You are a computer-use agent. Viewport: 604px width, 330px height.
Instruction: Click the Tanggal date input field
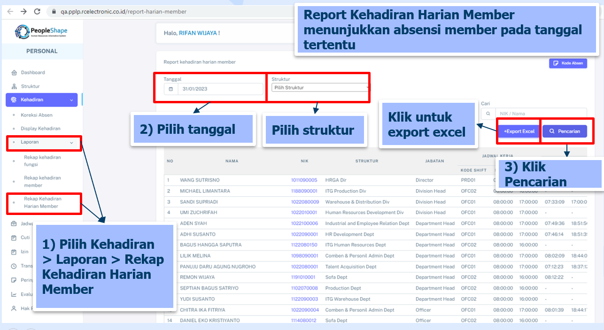tap(220, 89)
